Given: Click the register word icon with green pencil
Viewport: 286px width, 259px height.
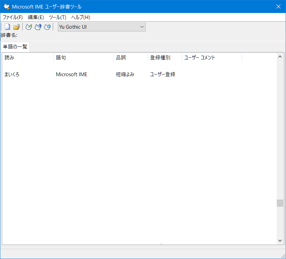Looking at the screenshot, I should 29,27.
